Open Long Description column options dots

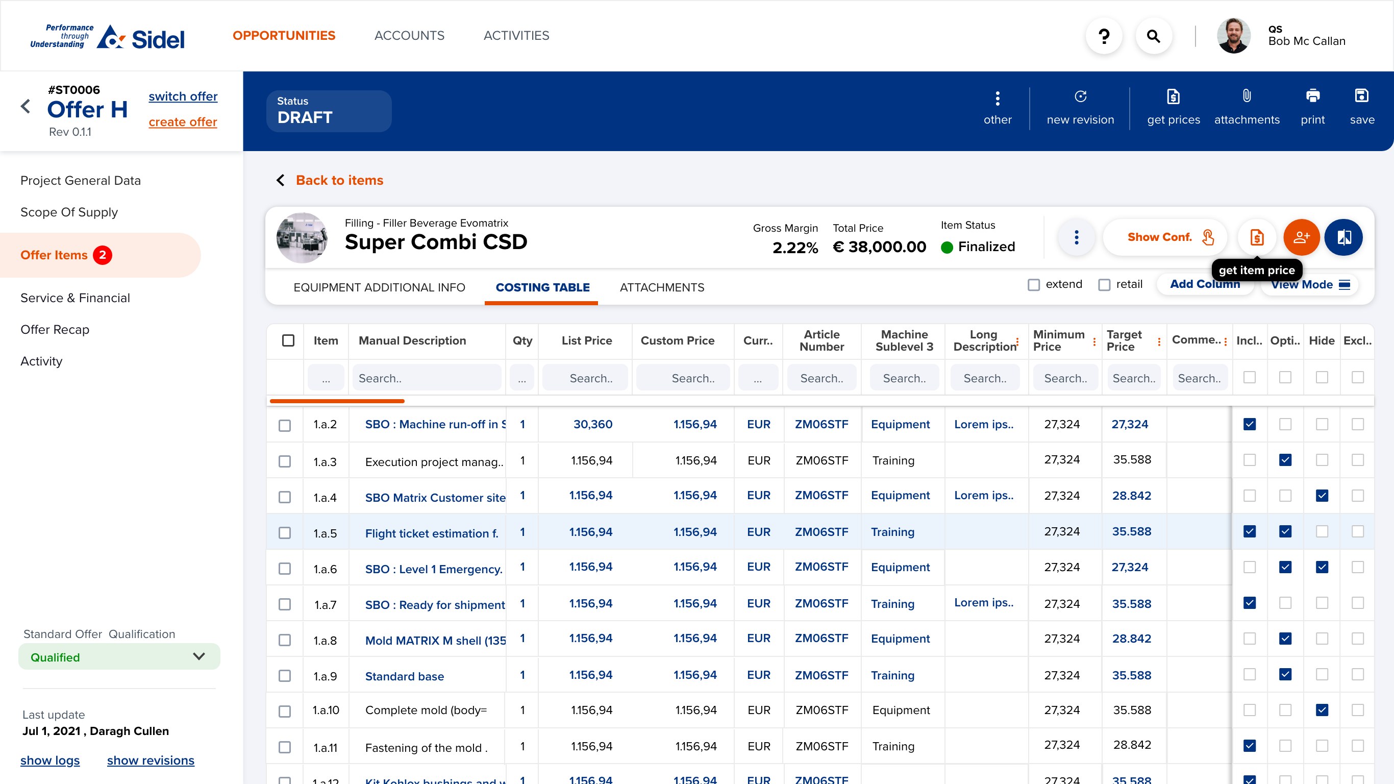click(x=1017, y=341)
